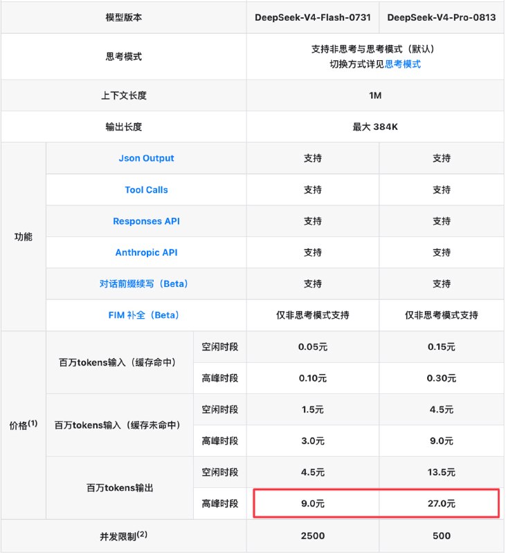The width and height of the screenshot is (506, 553).
Task: Open the FIM 补全（Beta）link
Action: [143, 315]
